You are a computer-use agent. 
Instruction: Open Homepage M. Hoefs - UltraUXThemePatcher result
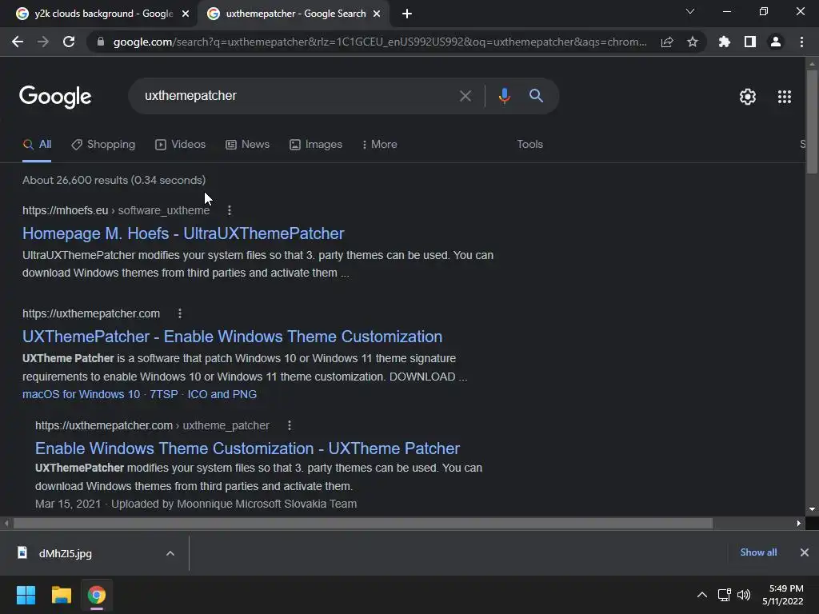tap(183, 233)
